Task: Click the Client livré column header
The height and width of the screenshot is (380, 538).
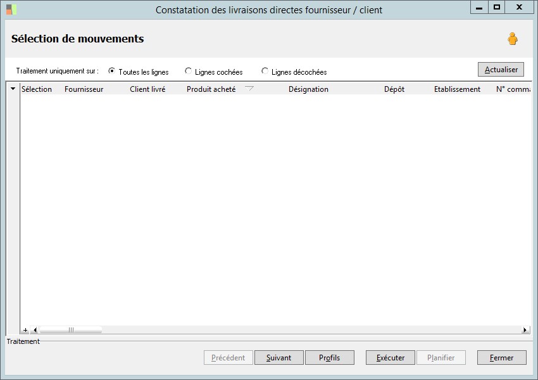Action: [147, 89]
